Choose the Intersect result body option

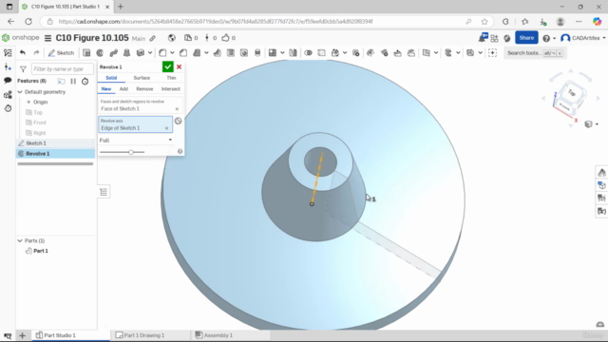point(171,88)
